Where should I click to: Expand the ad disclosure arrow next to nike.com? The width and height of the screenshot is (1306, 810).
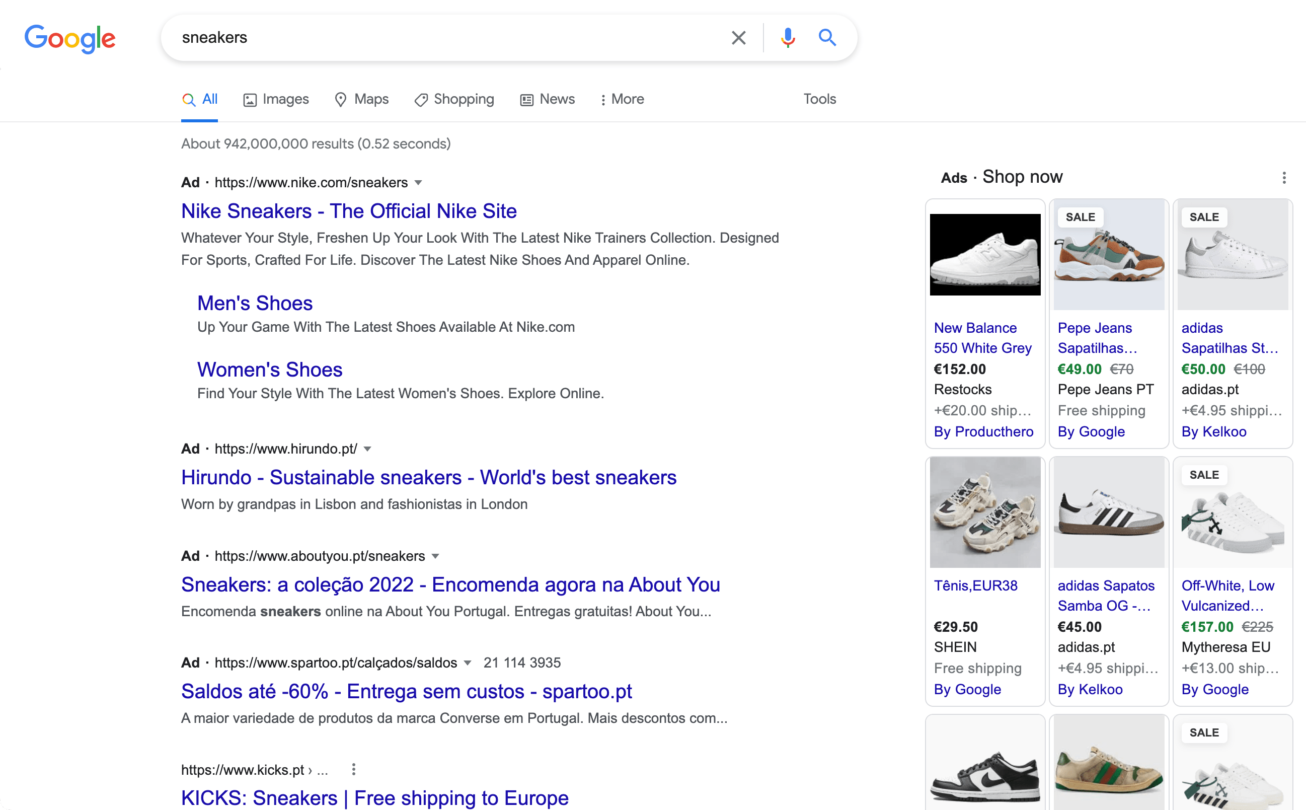[x=419, y=183]
